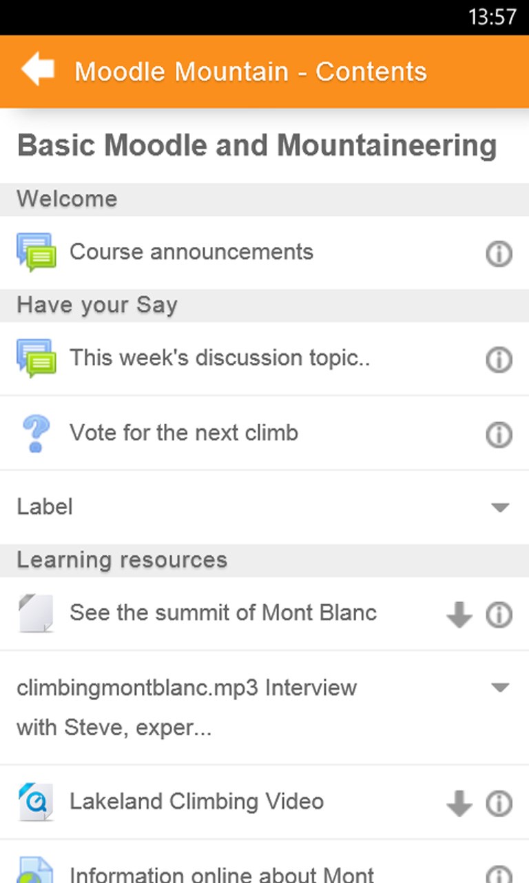Tap the Welcome section header

(67, 199)
